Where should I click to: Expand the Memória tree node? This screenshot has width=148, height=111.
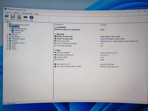pyautogui.click(x=7, y=34)
